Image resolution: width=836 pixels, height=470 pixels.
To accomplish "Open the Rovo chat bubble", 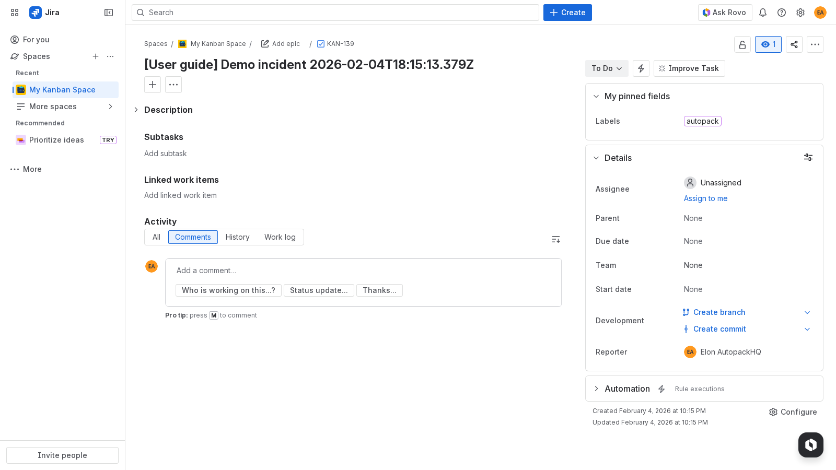I will point(810,445).
